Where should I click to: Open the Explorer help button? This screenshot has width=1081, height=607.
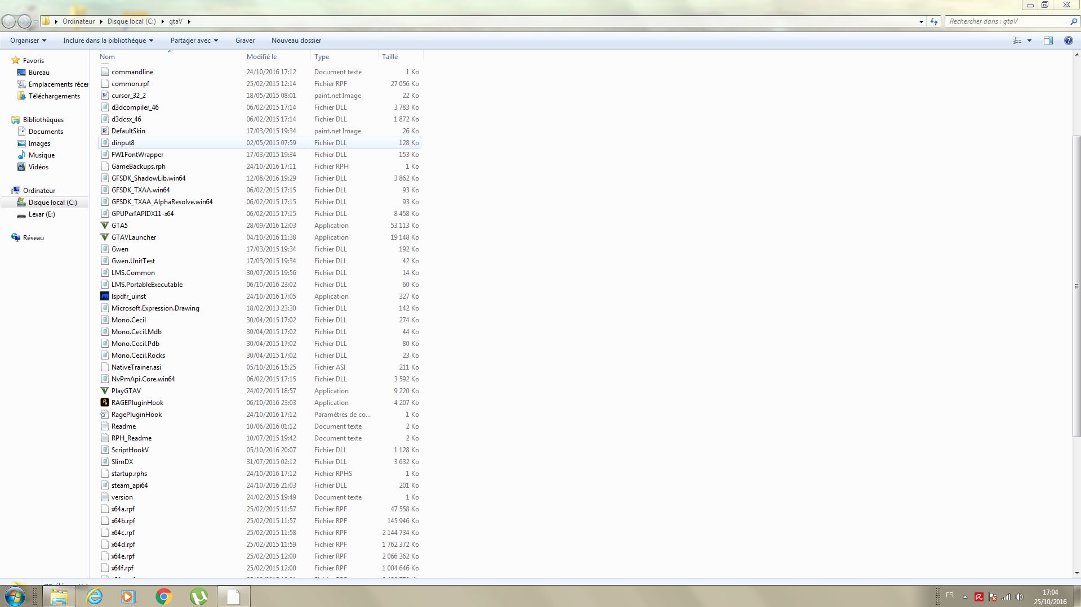tap(1068, 41)
